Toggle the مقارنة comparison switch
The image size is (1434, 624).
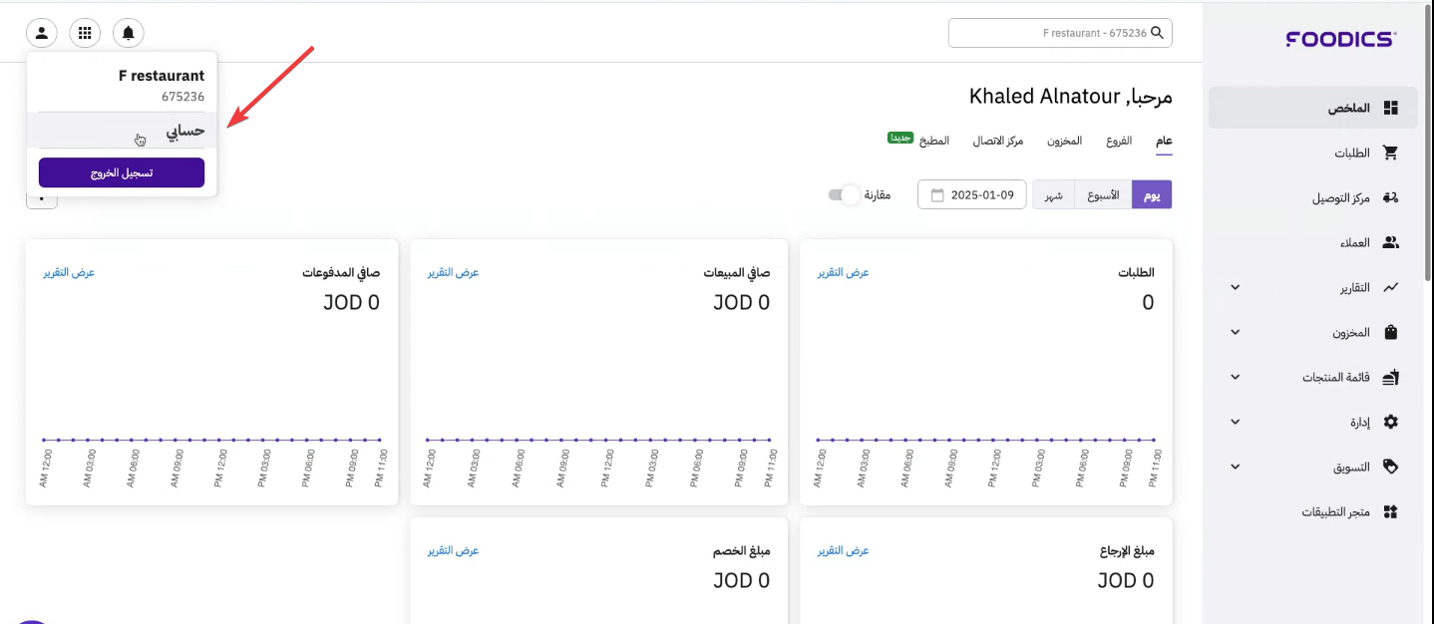coord(844,194)
